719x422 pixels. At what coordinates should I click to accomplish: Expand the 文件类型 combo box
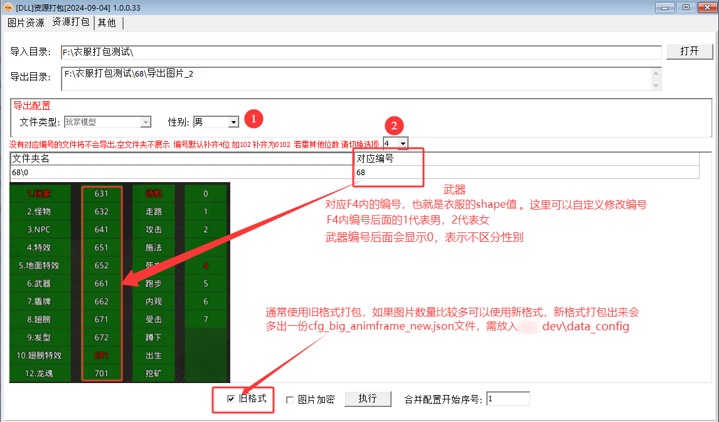146,122
